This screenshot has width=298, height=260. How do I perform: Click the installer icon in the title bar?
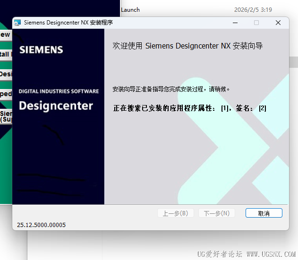click(x=17, y=23)
